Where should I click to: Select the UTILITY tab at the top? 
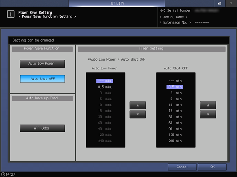coord(117,3)
